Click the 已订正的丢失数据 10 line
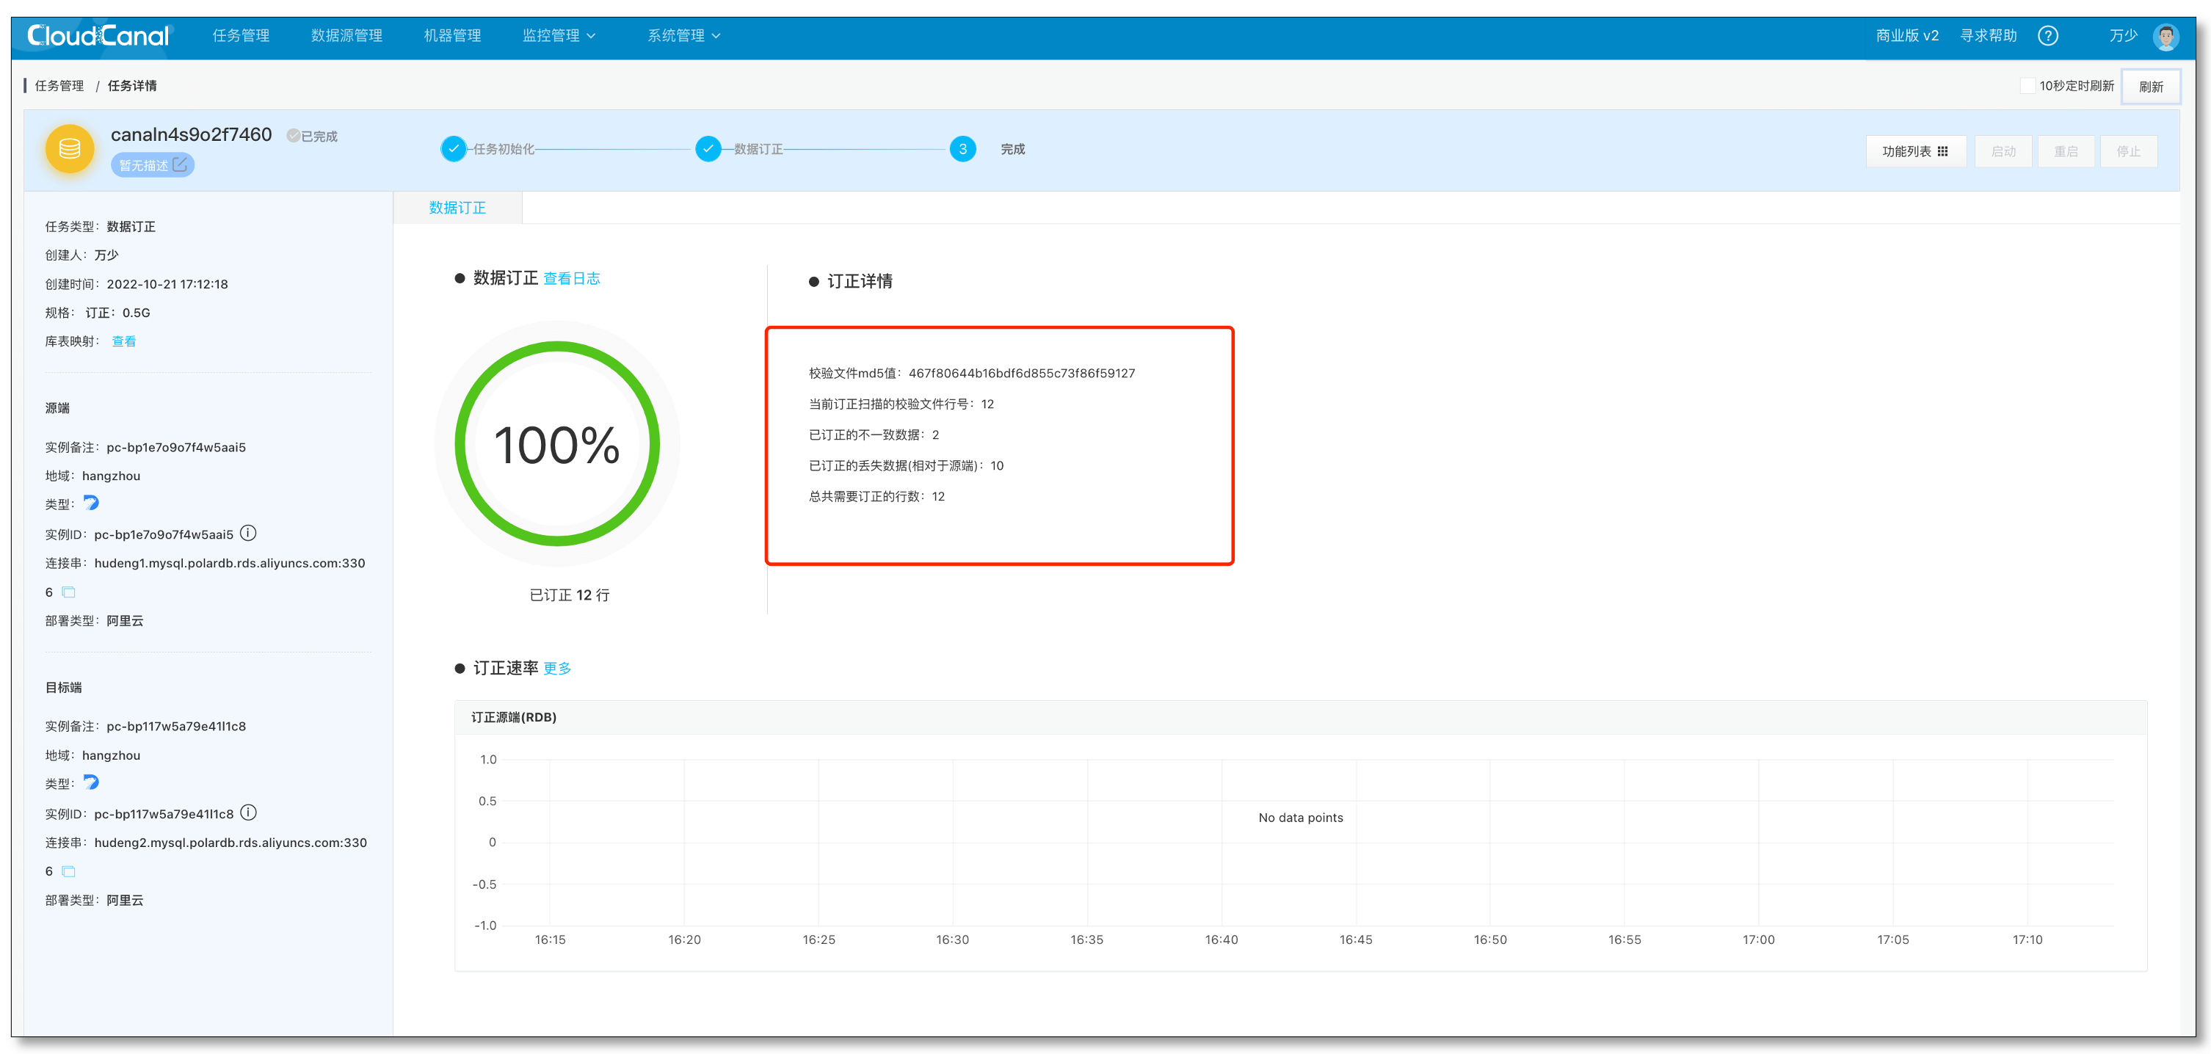 [x=906, y=465]
